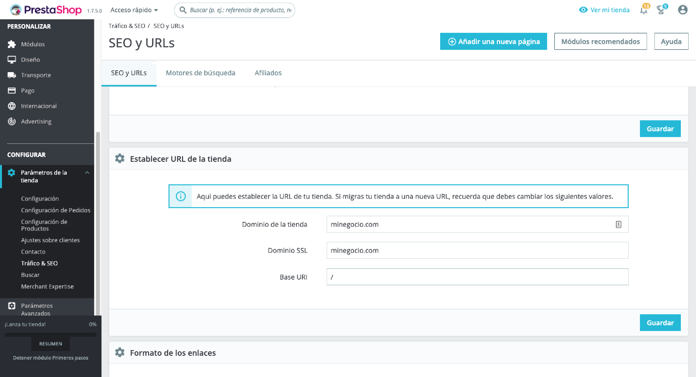Click the search magnifier icon

tap(183, 10)
